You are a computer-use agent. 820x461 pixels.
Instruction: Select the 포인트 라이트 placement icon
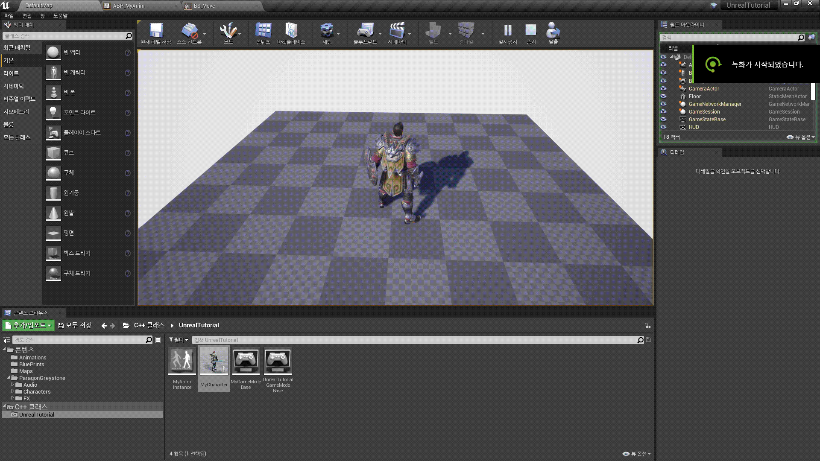tap(53, 113)
